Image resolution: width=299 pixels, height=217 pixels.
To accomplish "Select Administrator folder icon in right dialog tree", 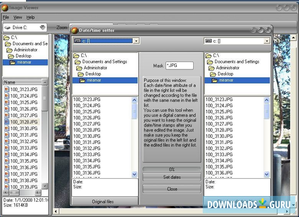I will point(212,68).
